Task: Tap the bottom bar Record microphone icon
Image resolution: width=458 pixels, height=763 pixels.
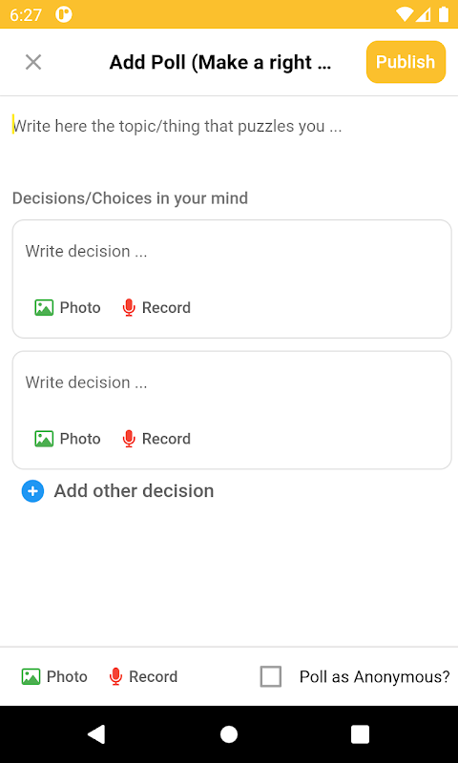Action: tap(115, 676)
